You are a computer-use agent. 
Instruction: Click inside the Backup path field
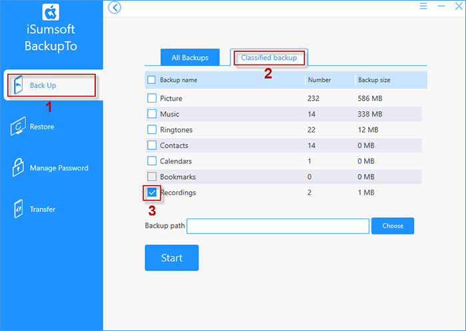coord(278,226)
